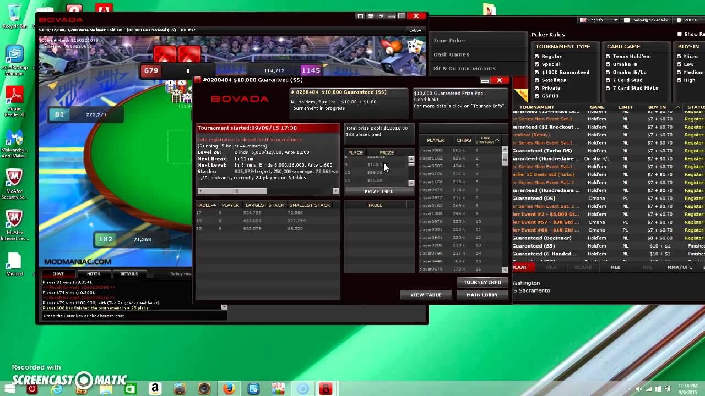The image size is (705, 396).
Task: Open the English language dropdown
Action: tap(599, 20)
